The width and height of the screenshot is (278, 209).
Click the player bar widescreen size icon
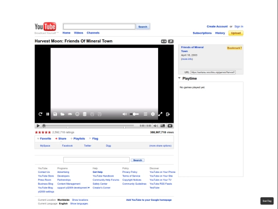click(x=163, y=125)
